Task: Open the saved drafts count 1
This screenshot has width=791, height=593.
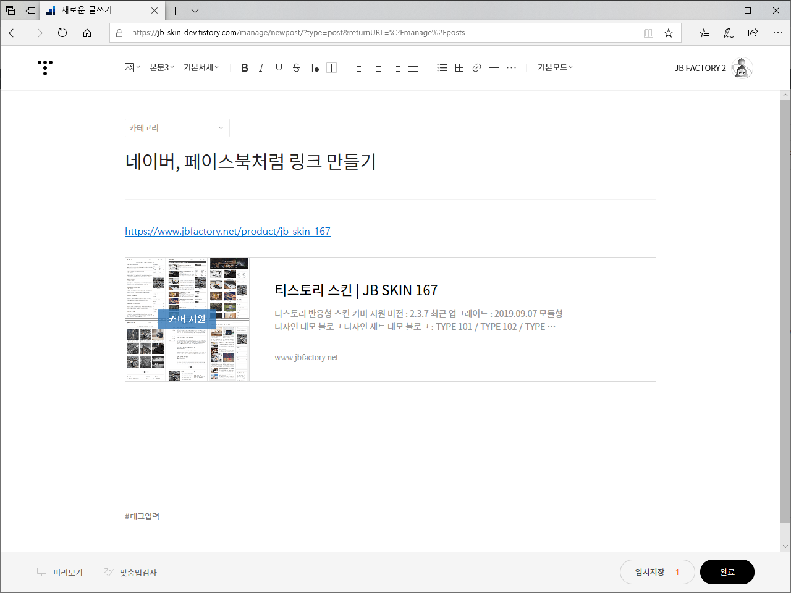Action: pos(677,572)
